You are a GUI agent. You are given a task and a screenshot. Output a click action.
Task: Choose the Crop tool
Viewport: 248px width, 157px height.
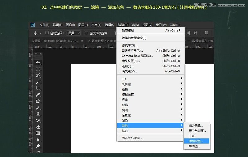pyautogui.click(x=38, y=88)
